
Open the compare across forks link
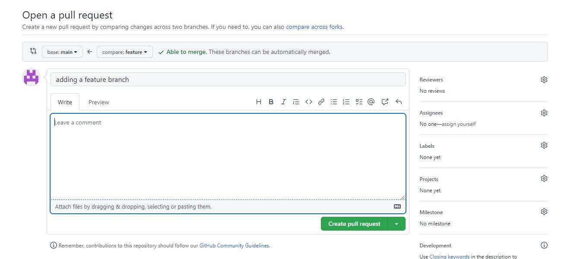(x=314, y=27)
